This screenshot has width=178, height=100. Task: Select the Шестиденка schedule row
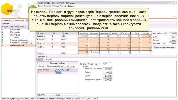pyautogui.click(x=19, y=29)
